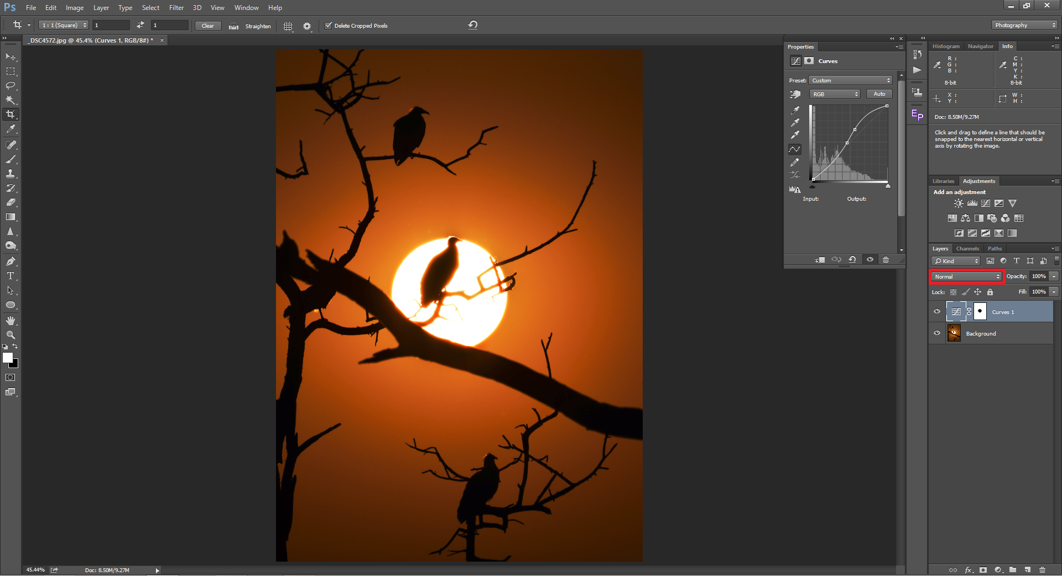1062x576 pixels.
Task: Click the Clear button in options bar
Action: (x=208, y=26)
